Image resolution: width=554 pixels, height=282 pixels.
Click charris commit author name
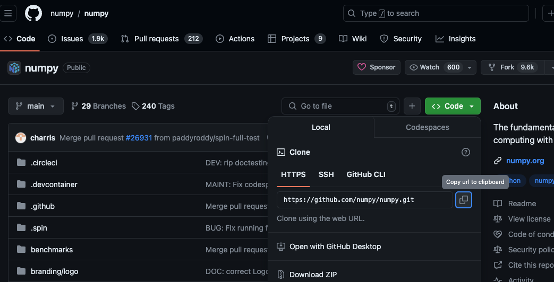pos(42,138)
